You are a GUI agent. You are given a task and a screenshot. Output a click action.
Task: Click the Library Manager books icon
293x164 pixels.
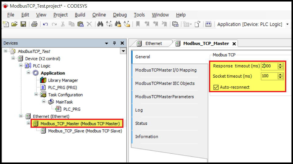pos(43,80)
